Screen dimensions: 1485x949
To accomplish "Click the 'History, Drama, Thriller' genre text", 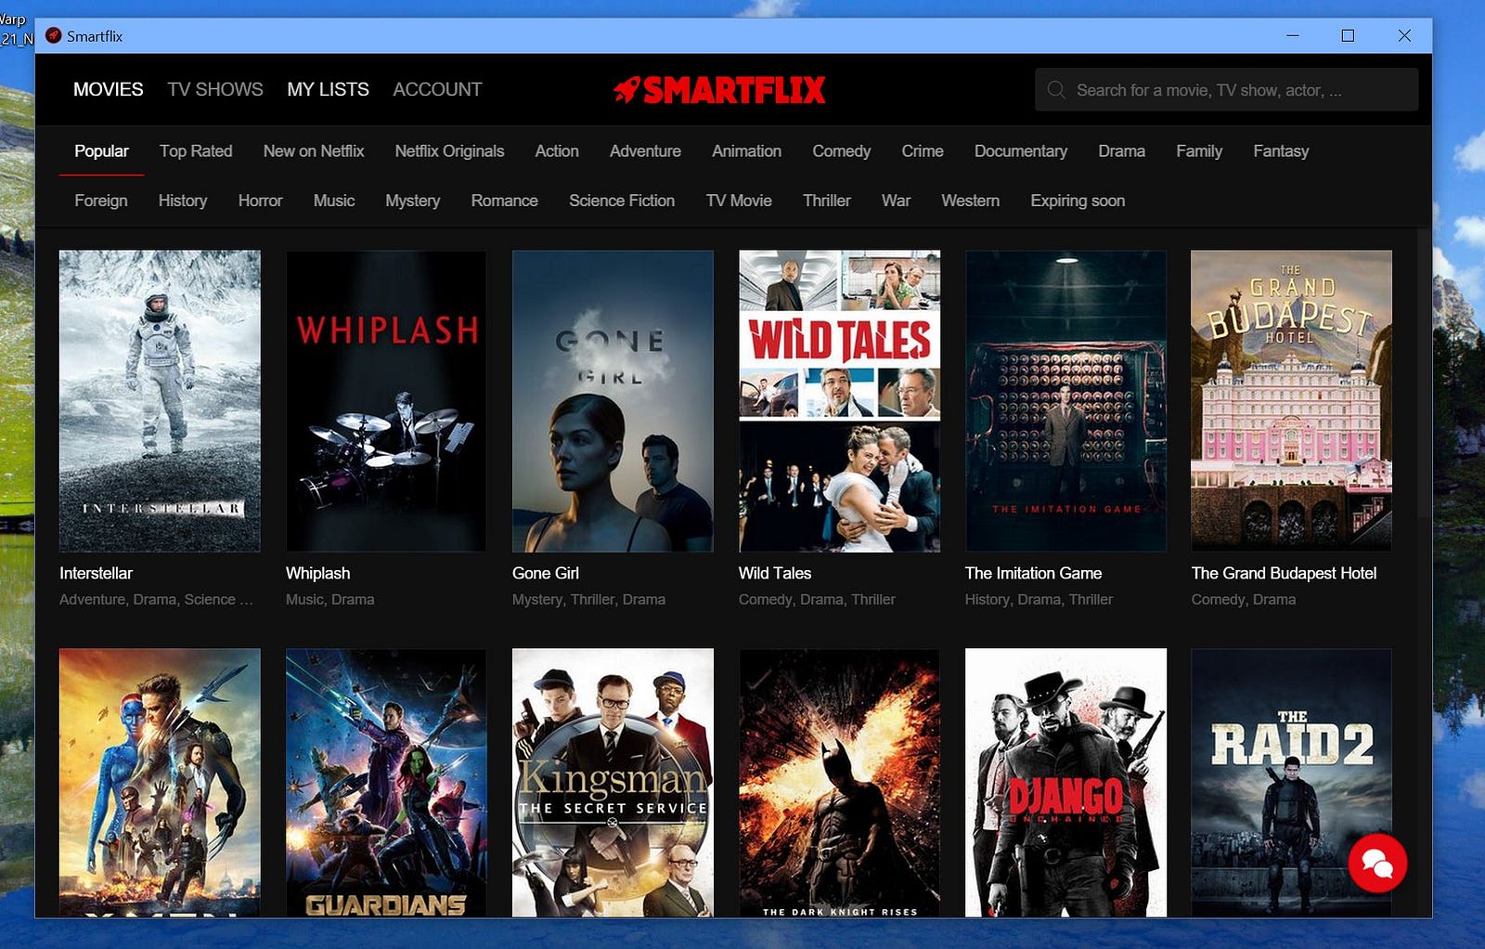I will coord(1039,600).
